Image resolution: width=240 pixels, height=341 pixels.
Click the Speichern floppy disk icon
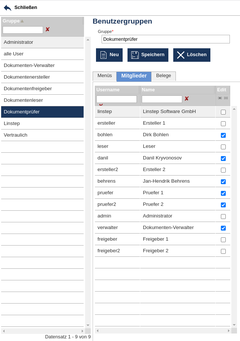click(135, 55)
